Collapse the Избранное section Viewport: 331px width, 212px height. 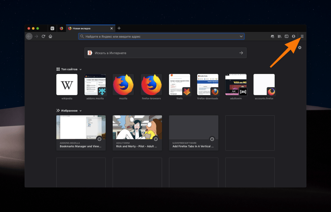click(x=80, y=111)
